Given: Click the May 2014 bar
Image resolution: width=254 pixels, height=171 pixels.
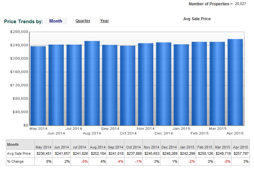Looking at the screenshot, I should point(38,85).
